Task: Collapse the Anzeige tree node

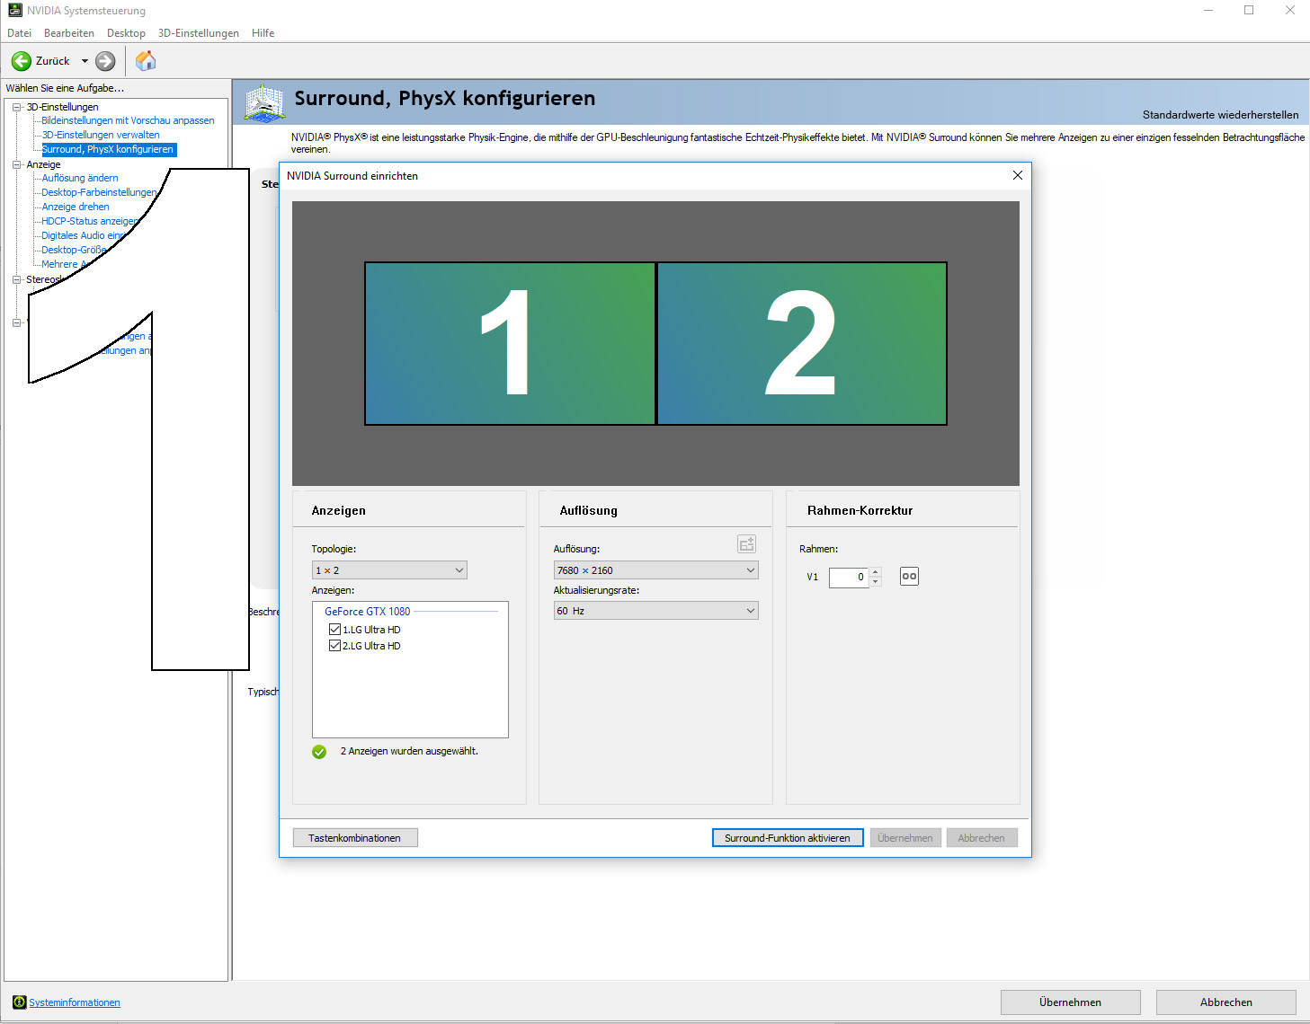Action: (x=16, y=164)
